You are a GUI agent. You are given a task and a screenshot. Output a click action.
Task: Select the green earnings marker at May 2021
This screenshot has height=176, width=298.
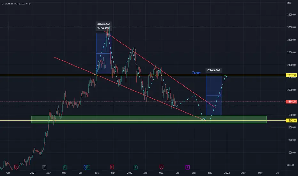click(x=65, y=167)
